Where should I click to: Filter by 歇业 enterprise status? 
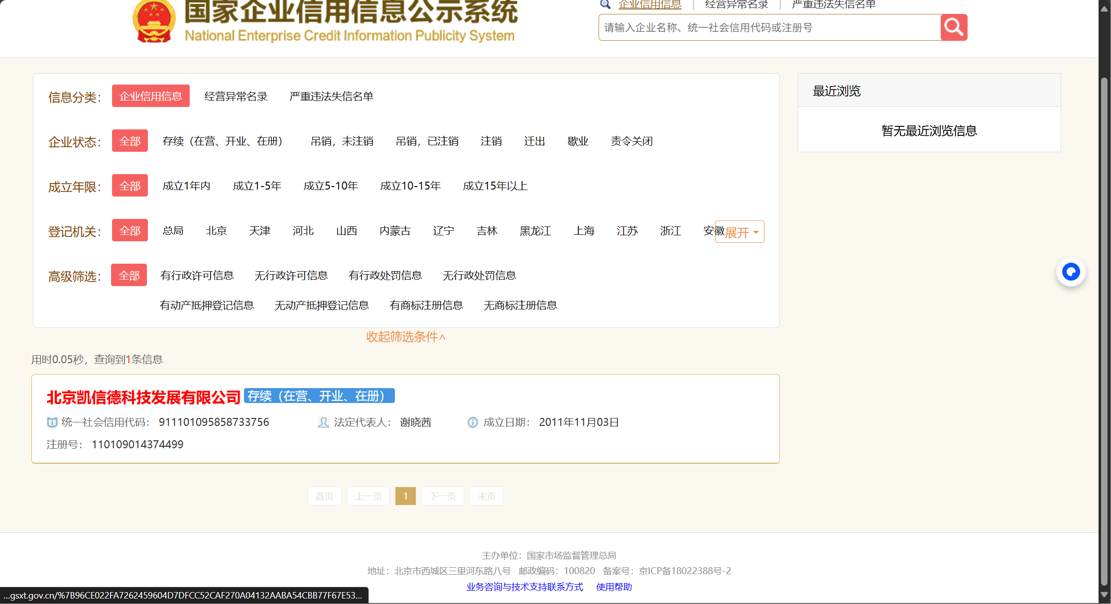(578, 141)
